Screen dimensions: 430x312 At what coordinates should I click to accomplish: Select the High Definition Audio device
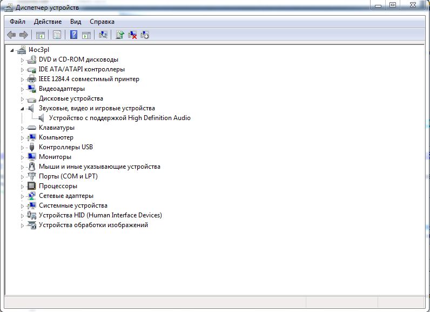click(x=119, y=118)
